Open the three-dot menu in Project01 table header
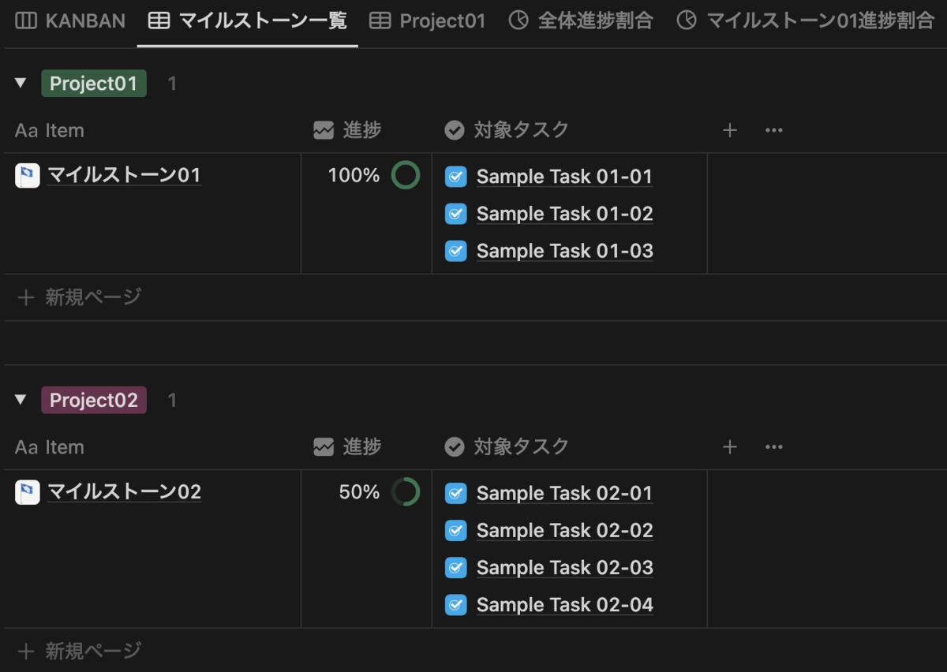 tap(774, 130)
